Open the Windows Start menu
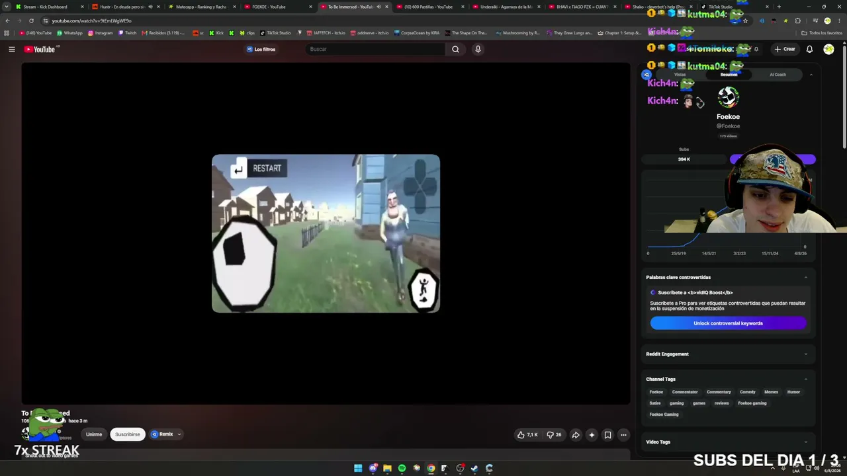Image resolution: width=847 pixels, height=476 pixels. pyautogui.click(x=358, y=468)
